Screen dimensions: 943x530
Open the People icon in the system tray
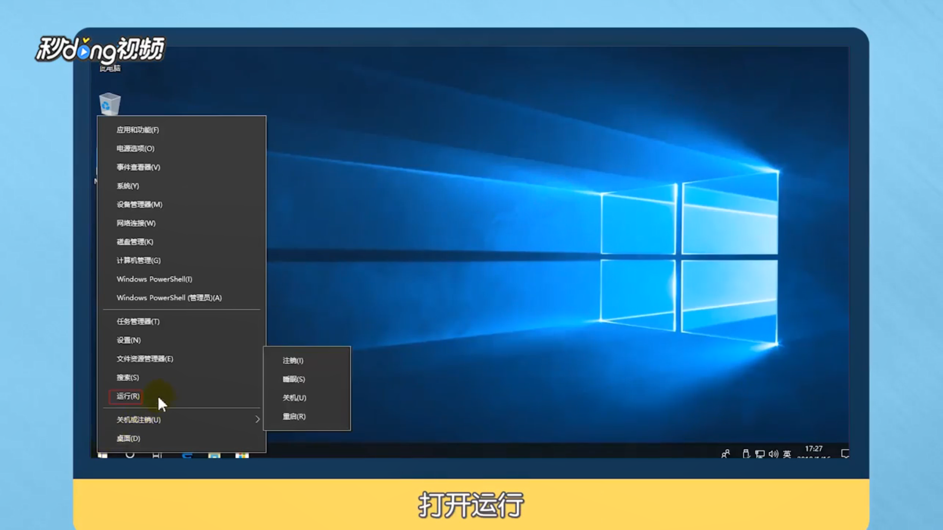[x=726, y=454]
